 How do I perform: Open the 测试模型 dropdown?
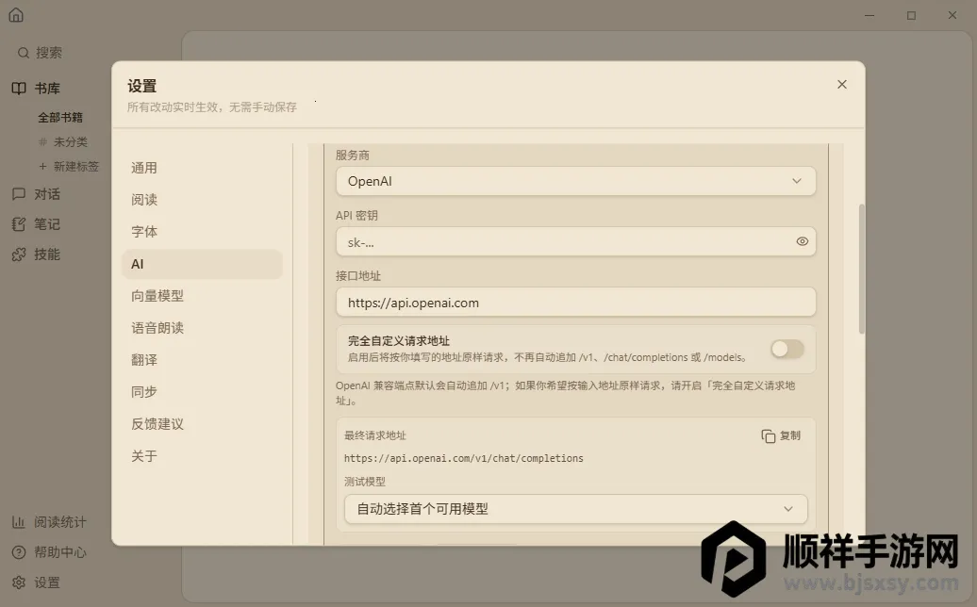point(575,509)
